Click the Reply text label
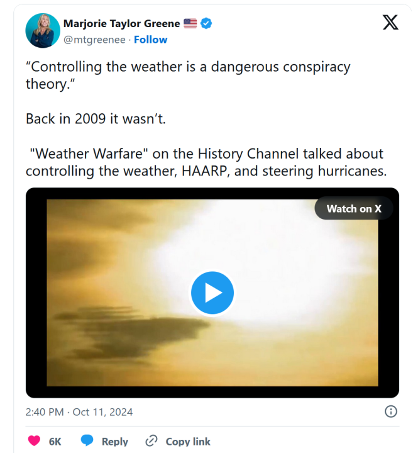 (x=114, y=442)
